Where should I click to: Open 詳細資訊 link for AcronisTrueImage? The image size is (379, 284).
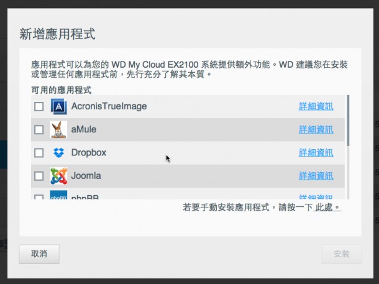click(316, 106)
